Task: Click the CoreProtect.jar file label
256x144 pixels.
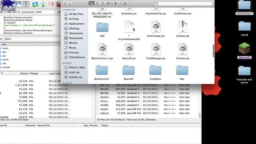Action: [182, 14]
